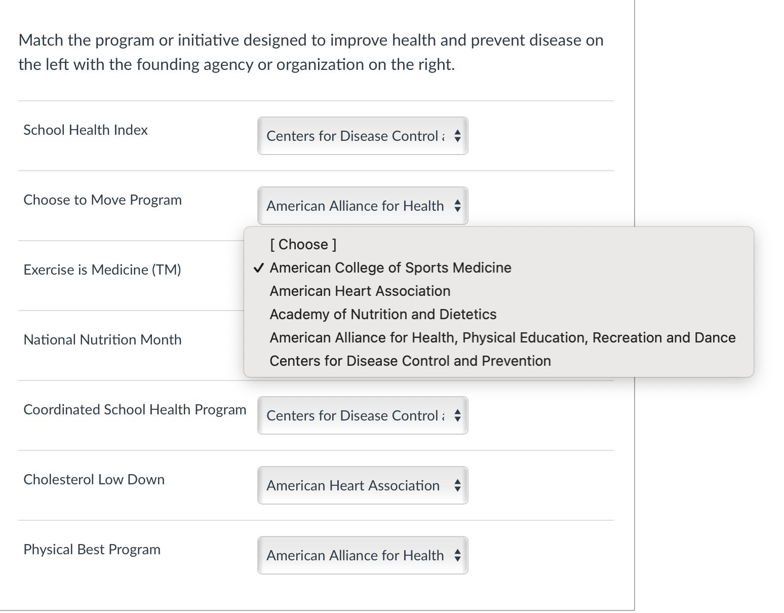The height and width of the screenshot is (613, 784).
Task: Click the Choose to Move Program dropdown arrows
Action: point(457,206)
